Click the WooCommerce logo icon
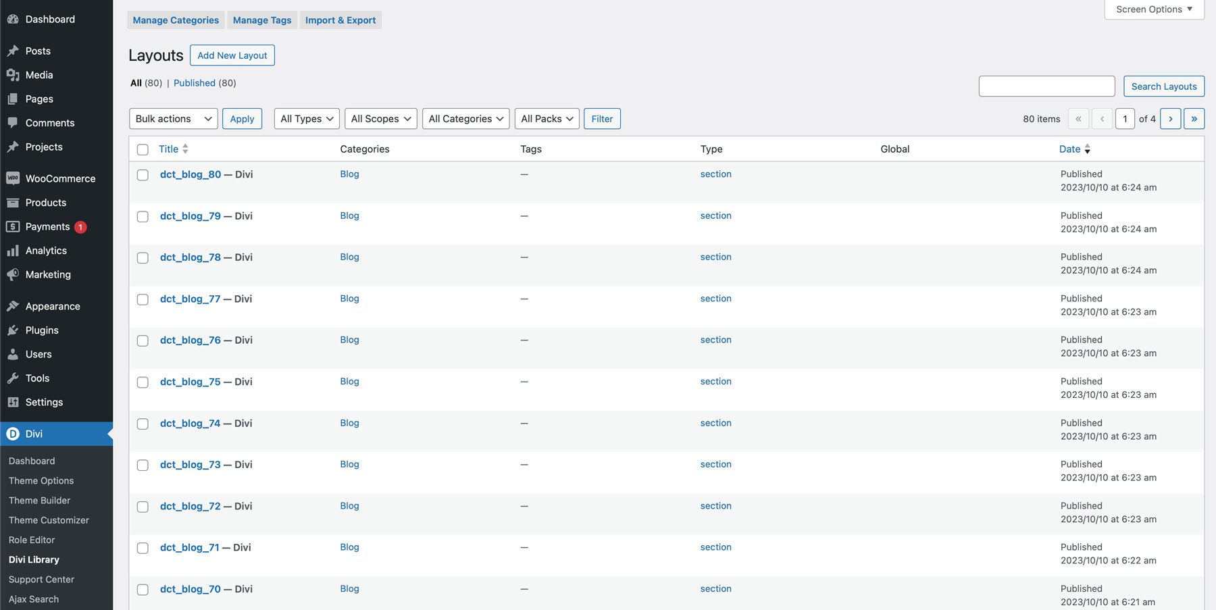This screenshot has height=610, width=1216. coord(13,178)
